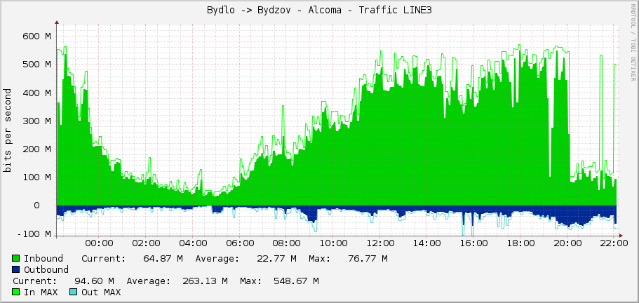Click the 16:00 time axis label
Image resolution: width=639 pixels, height=303 pixels.
[x=473, y=243]
